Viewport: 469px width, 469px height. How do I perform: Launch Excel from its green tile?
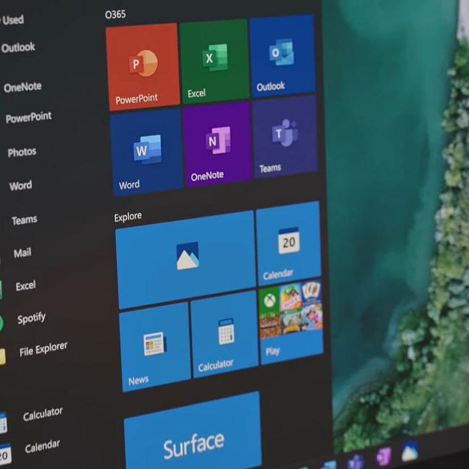[214, 61]
